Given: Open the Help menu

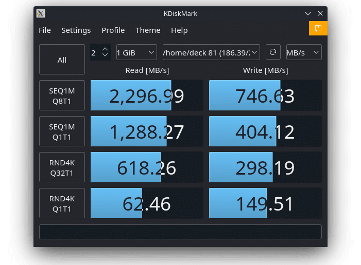Looking at the screenshot, I should [x=179, y=30].
